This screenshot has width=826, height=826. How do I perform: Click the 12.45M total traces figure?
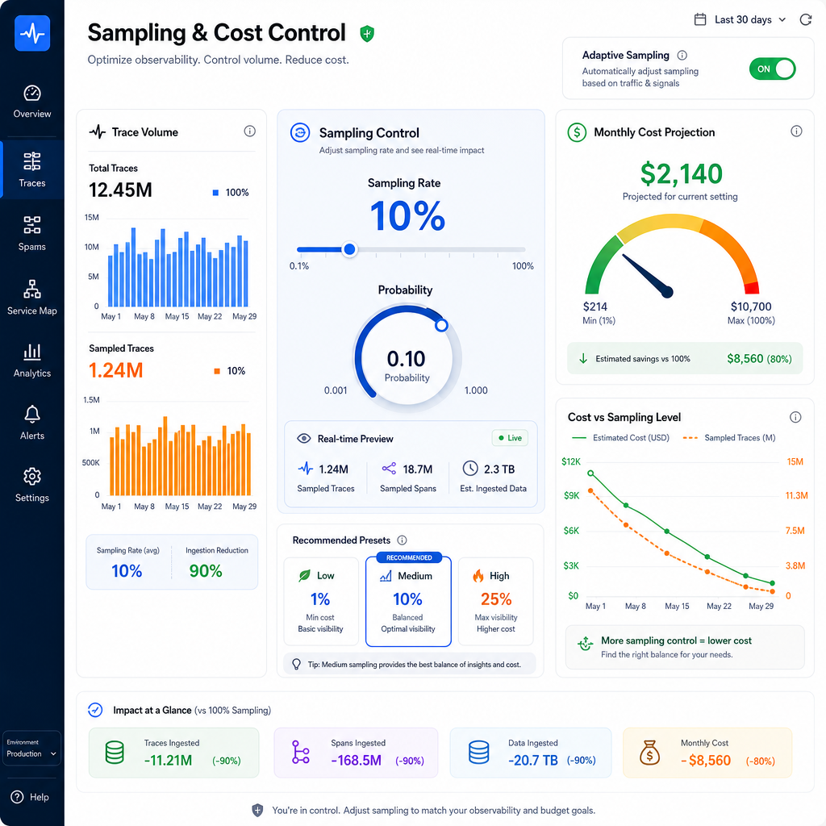click(x=121, y=190)
